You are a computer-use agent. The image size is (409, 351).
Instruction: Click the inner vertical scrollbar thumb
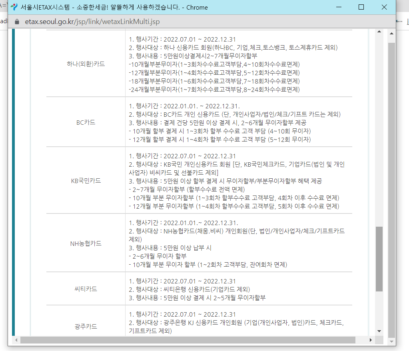[379, 259]
